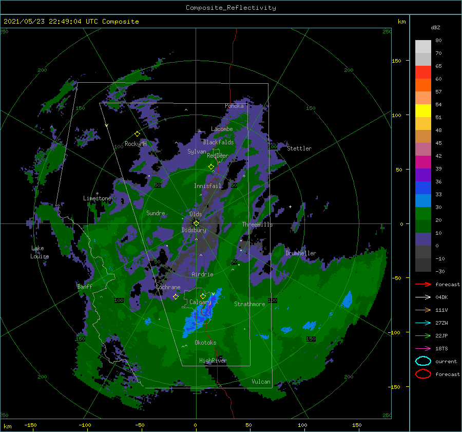Click the Blackfalds town label
This screenshot has width=462, height=432.
(218, 142)
